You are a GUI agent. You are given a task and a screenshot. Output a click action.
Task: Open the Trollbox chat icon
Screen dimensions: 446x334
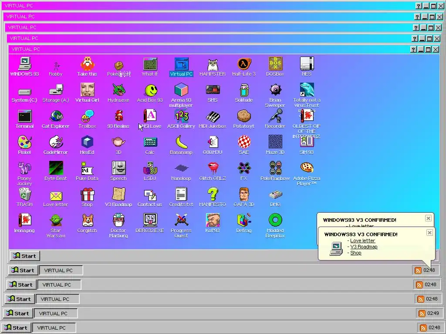(x=87, y=119)
